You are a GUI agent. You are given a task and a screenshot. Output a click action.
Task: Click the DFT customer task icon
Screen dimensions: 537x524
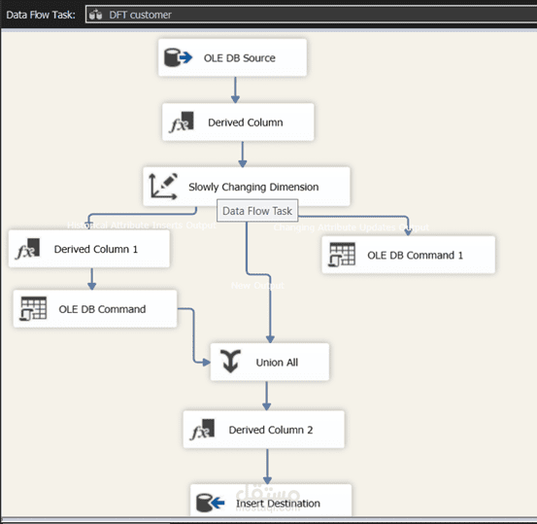pyautogui.click(x=95, y=15)
